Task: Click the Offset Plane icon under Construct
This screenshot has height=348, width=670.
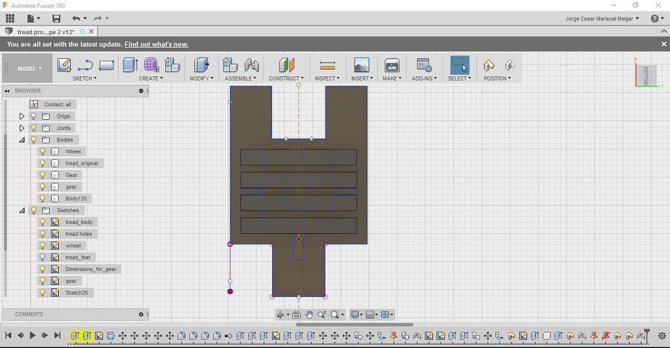Action: [287, 65]
